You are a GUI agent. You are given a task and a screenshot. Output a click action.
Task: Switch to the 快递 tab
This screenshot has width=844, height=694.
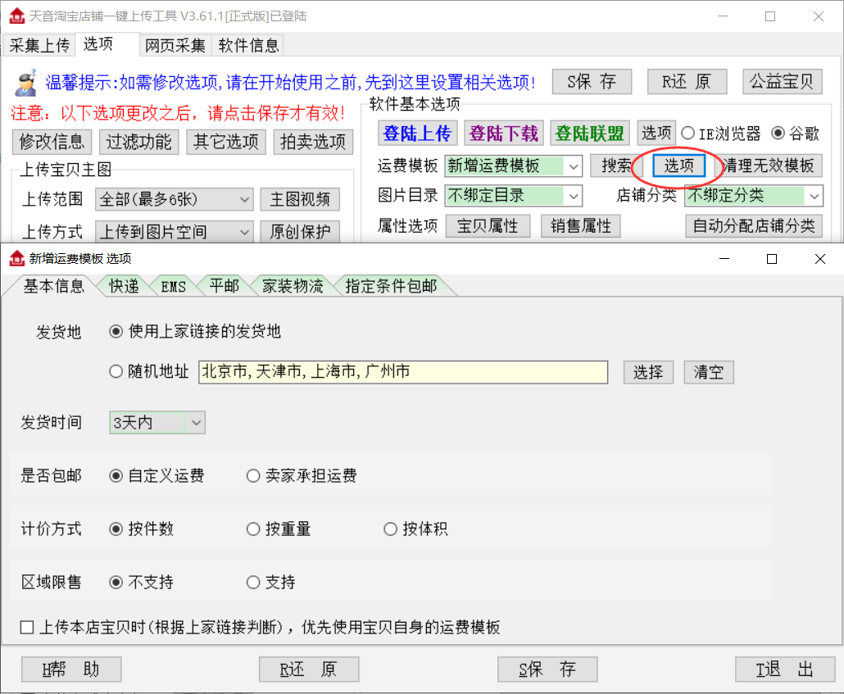click(125, 286)
